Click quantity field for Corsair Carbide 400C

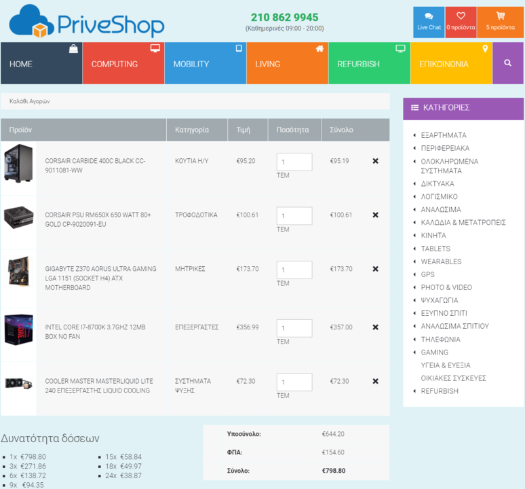[294, 162]
